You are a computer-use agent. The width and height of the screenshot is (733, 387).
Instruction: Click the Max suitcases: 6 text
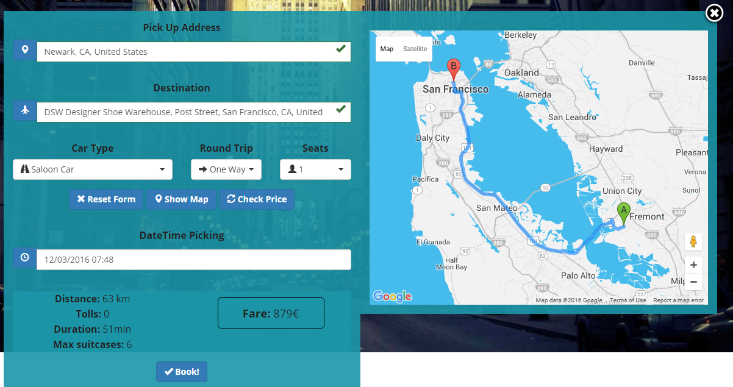coord(92,344)
